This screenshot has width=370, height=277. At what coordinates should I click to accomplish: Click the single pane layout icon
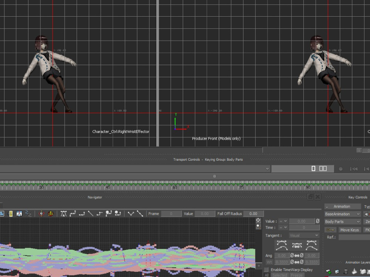tap(313, 169)
